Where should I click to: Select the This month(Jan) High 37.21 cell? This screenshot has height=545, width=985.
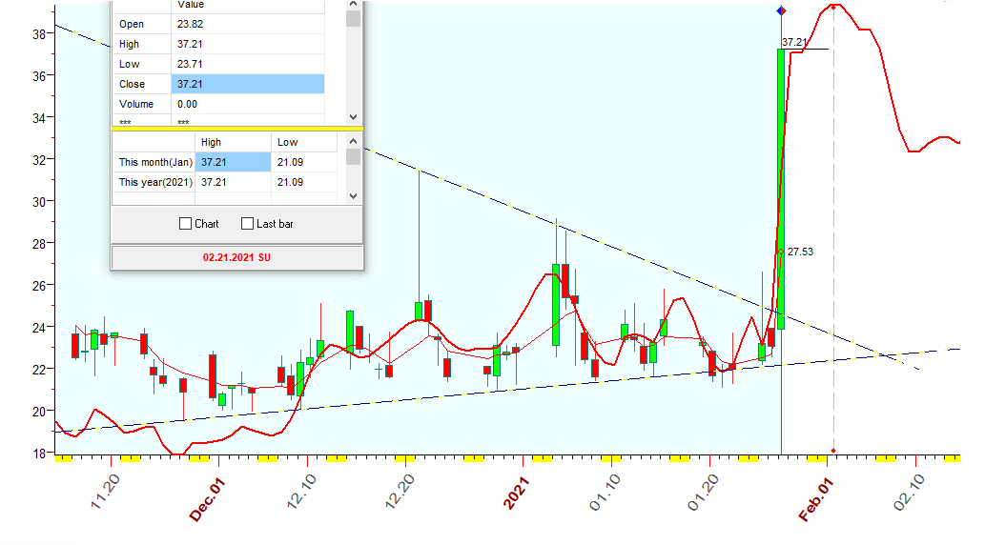(233, 162)
